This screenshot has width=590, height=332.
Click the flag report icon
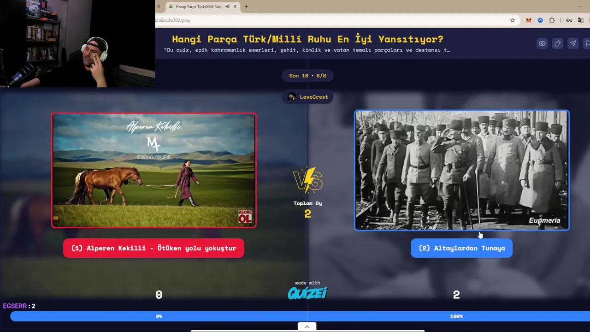click(587, 43)
